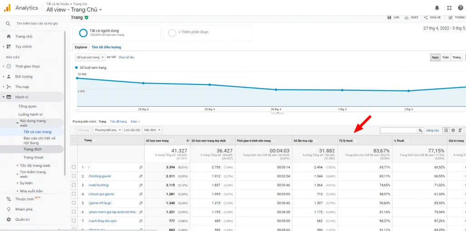466x231 pixels.
Task: Tick the select-all header checkbox
Action: pos(74,140)
